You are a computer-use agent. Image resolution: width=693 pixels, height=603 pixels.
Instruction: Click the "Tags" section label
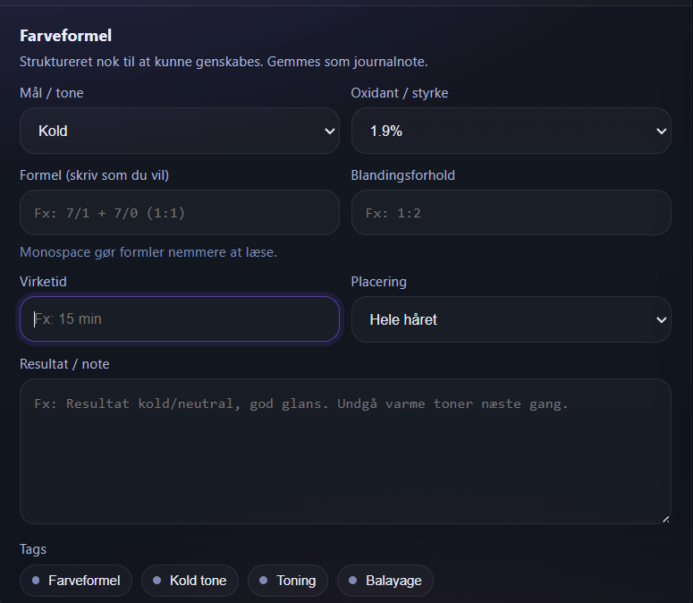tap(33, 549)
